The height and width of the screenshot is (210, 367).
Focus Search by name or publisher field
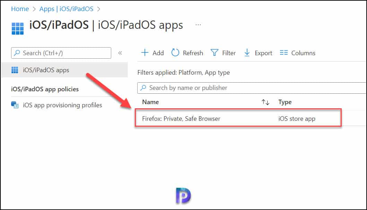click(x=252, y=88)
